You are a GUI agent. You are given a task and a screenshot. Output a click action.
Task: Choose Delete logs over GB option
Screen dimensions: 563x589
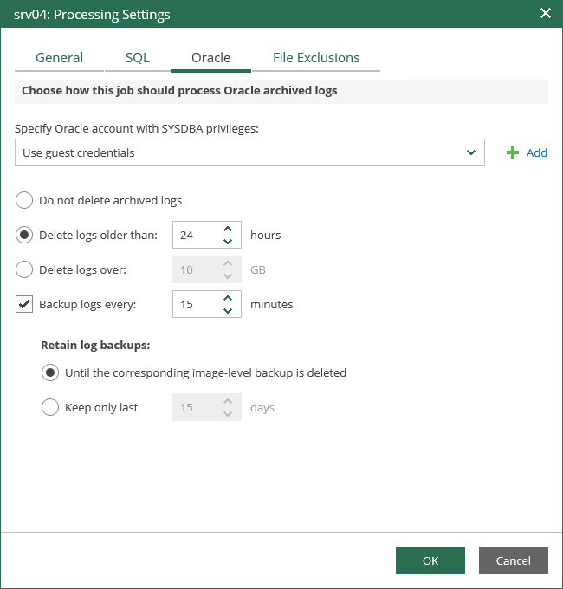click(25, 269)
